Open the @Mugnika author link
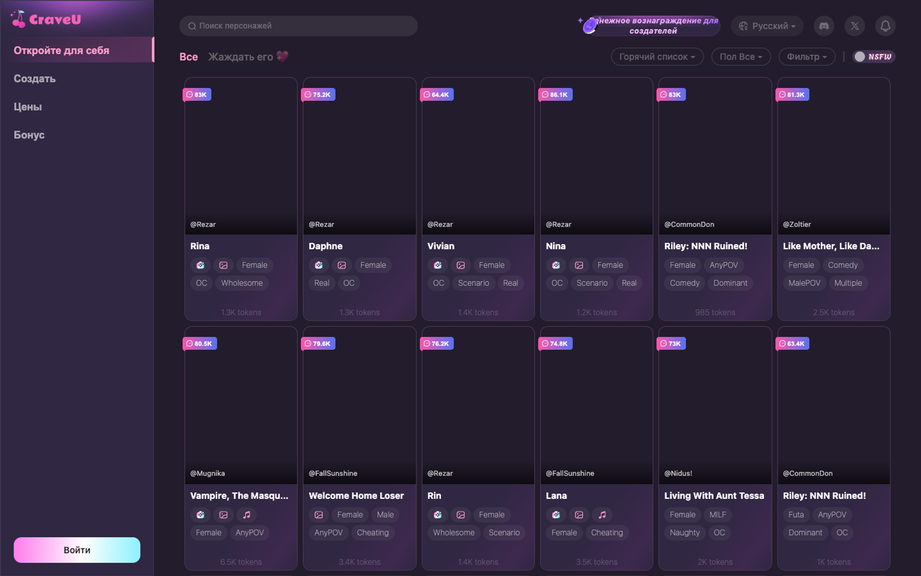The height and width of the screenshot is (576, 921). pyautogui.click(x=207, y=473)
